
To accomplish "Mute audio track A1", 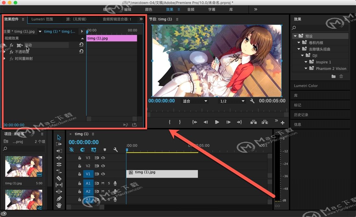I will pos(103,183).
